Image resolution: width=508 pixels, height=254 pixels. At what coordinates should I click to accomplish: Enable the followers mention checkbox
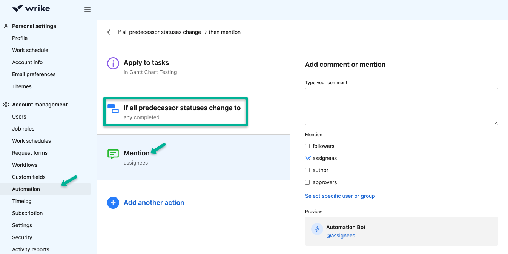coord(307,146)
